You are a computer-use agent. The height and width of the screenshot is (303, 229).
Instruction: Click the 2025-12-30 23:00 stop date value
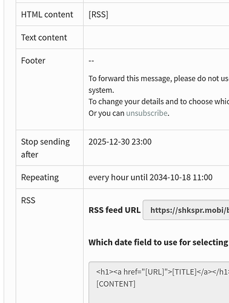[x=120, y=142]
